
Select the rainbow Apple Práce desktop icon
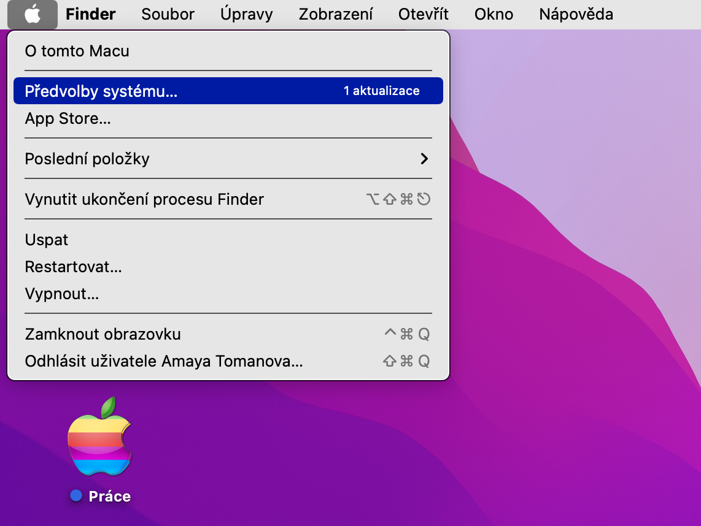click(x=100, y=436)
